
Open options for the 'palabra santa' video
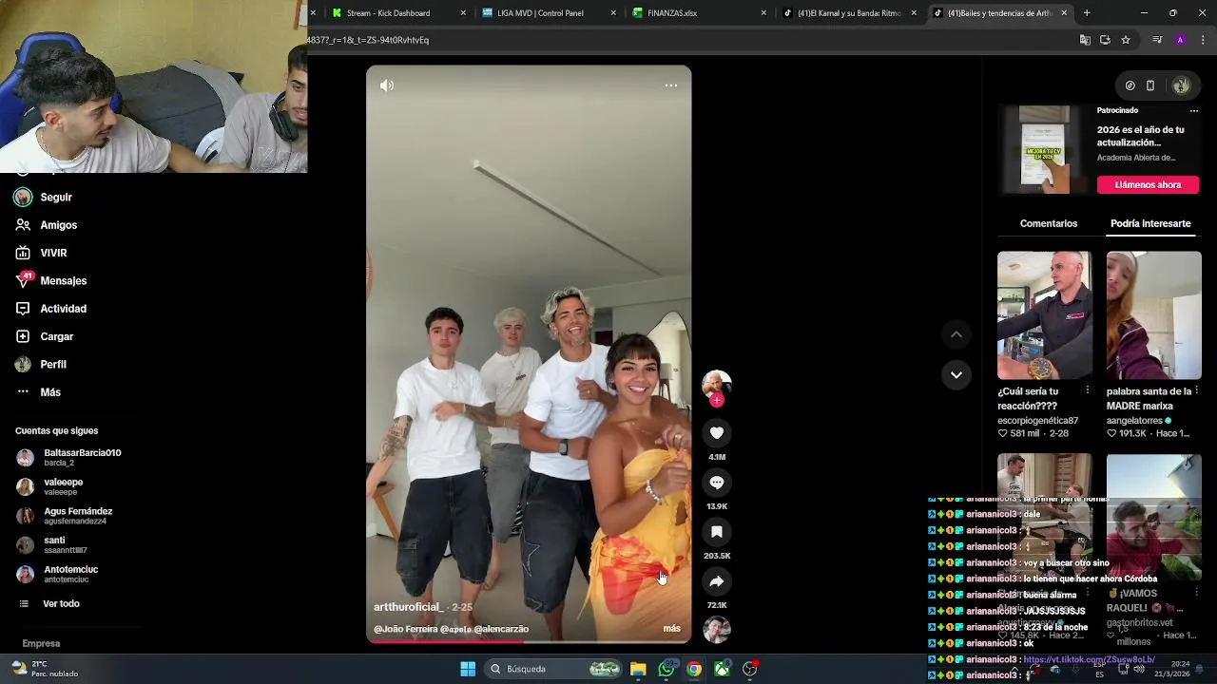[x=1197, y=390]
